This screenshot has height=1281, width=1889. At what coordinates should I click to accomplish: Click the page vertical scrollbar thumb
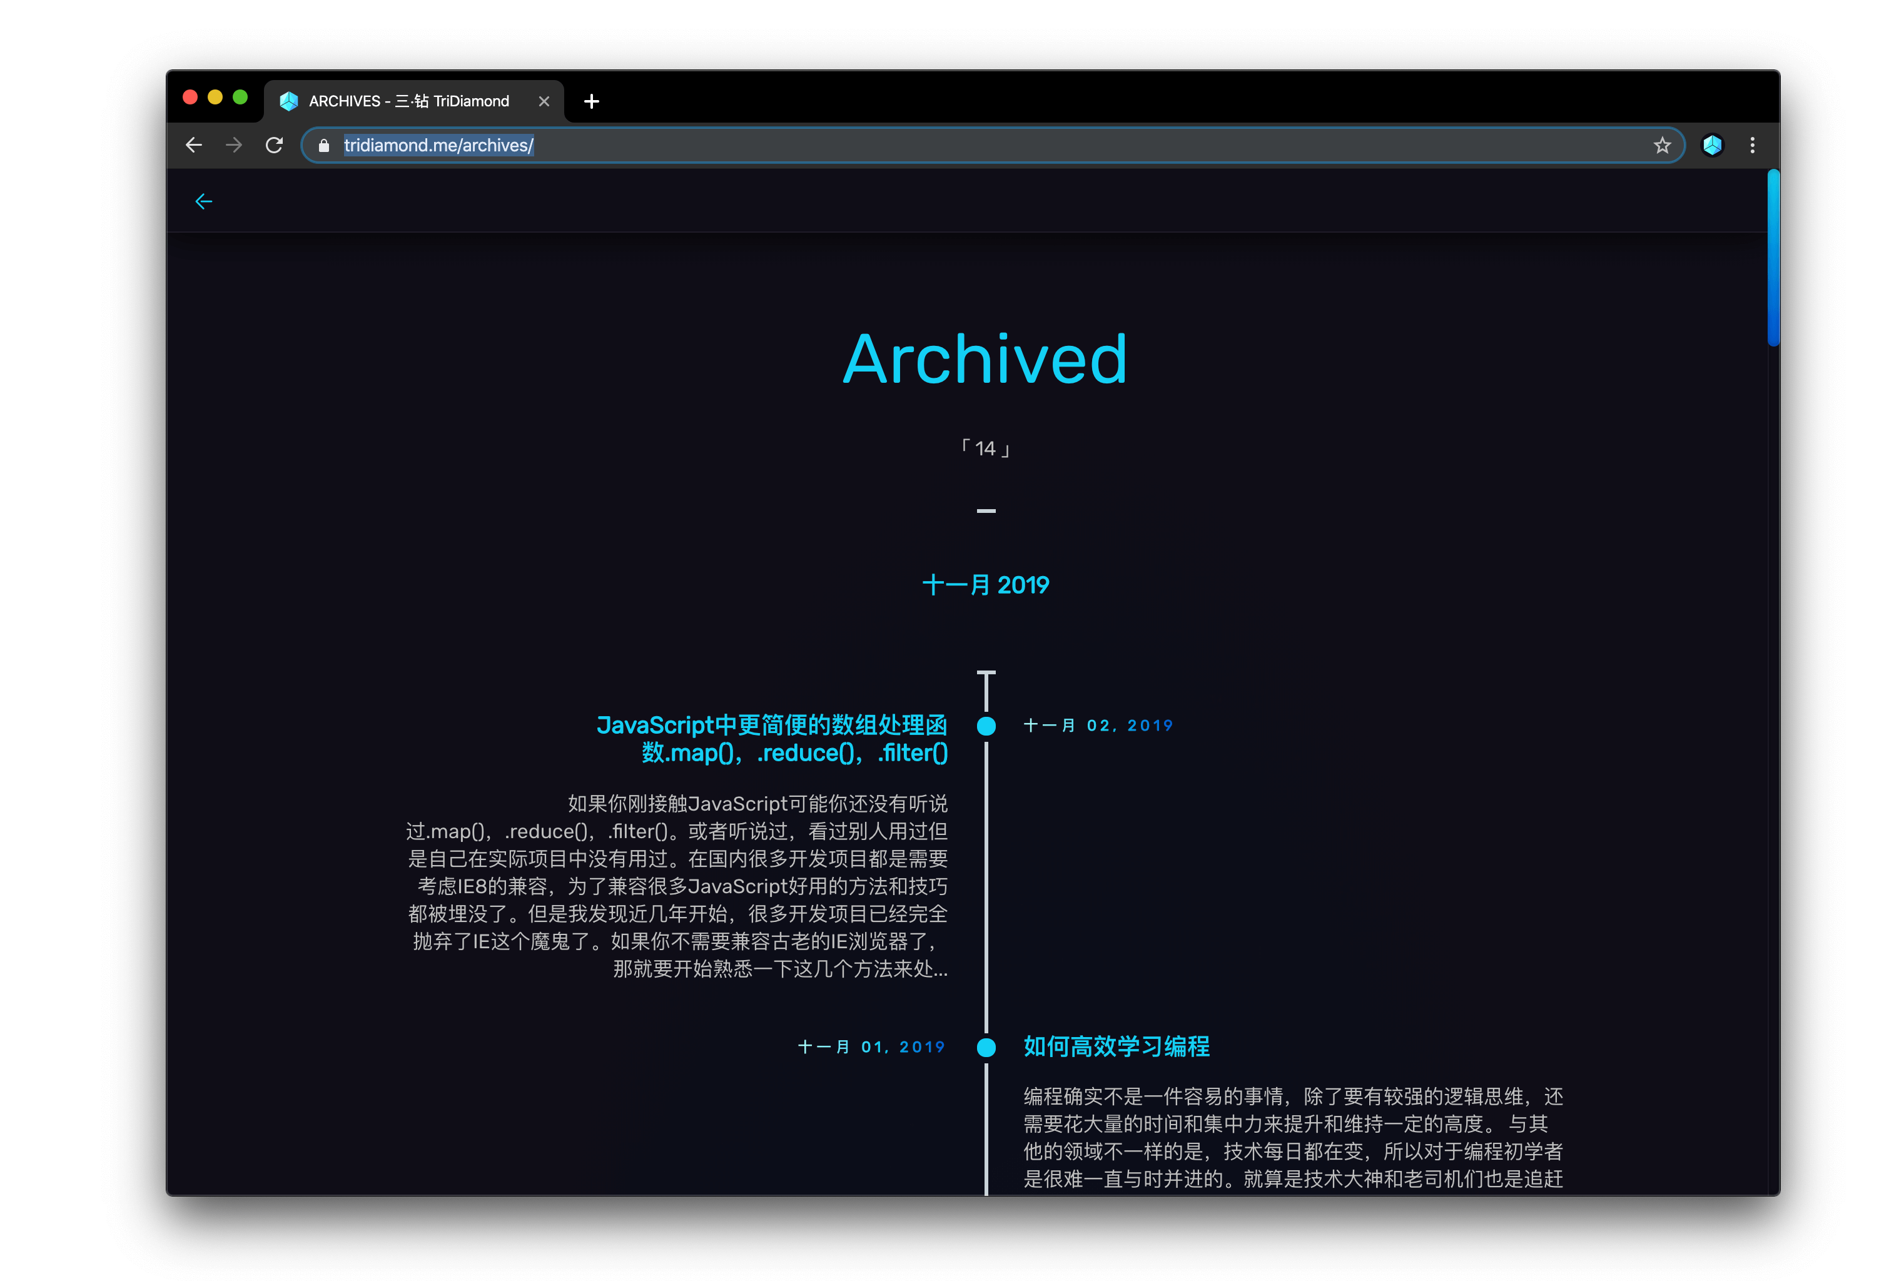pos(1773,258)
